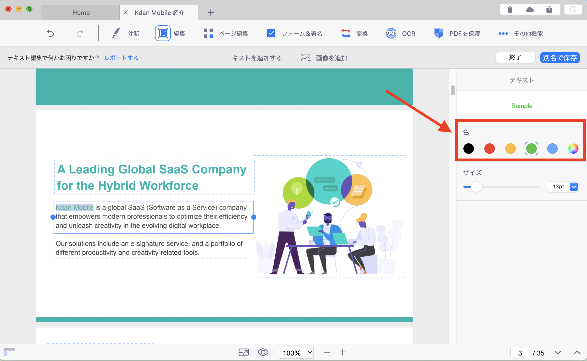Click the テキスト panel header
Viewport: 587px width, 361px height.
pyautogui.click(x=522, y=80)
